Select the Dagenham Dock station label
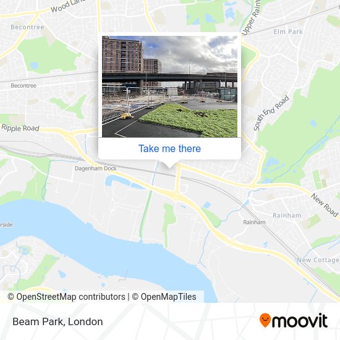The image size is (340, 340). click(95, 168)
